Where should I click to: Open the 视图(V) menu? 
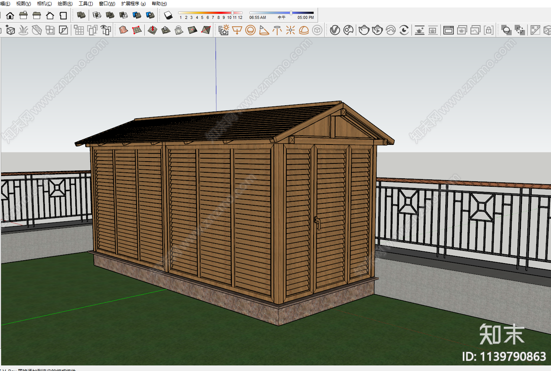click(23, 3)
